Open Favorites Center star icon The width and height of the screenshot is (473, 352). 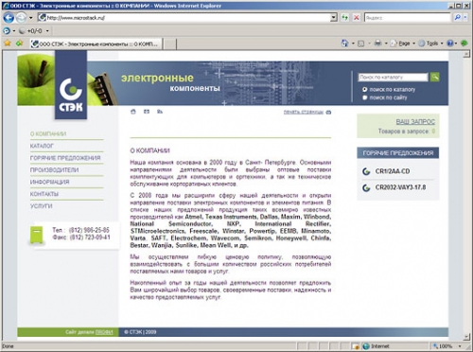[x=8, y=44]
